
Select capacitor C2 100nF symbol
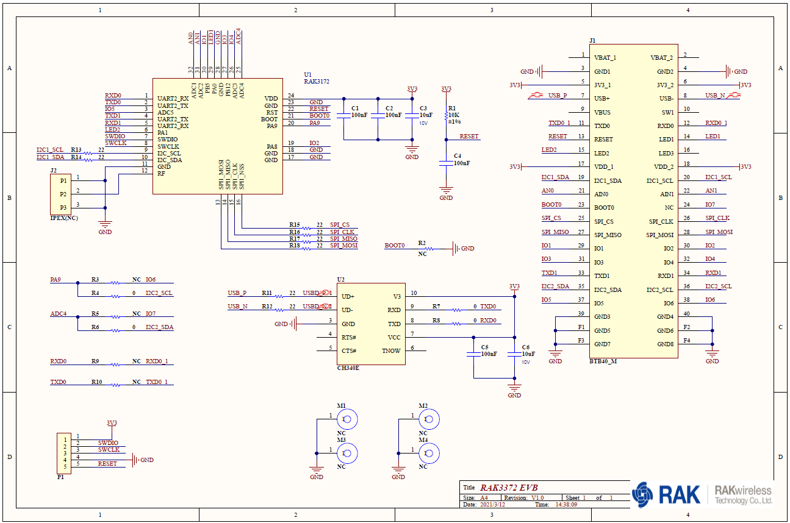(x=378, y=116)
